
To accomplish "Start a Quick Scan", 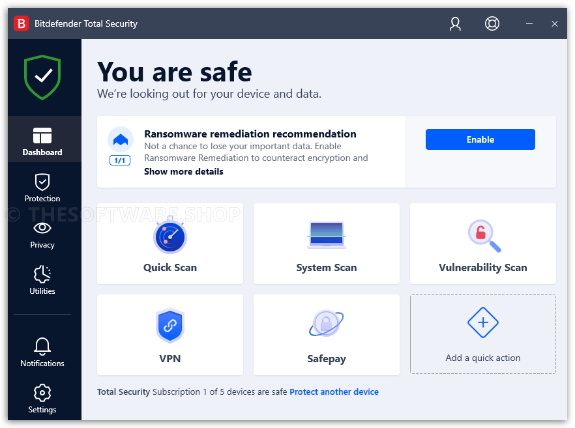I will (x=170, y=244).
